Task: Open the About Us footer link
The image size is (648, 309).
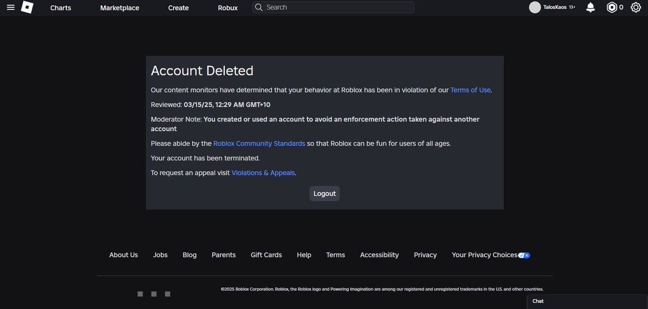Action: pyautogui.click(x=124, y=255)
